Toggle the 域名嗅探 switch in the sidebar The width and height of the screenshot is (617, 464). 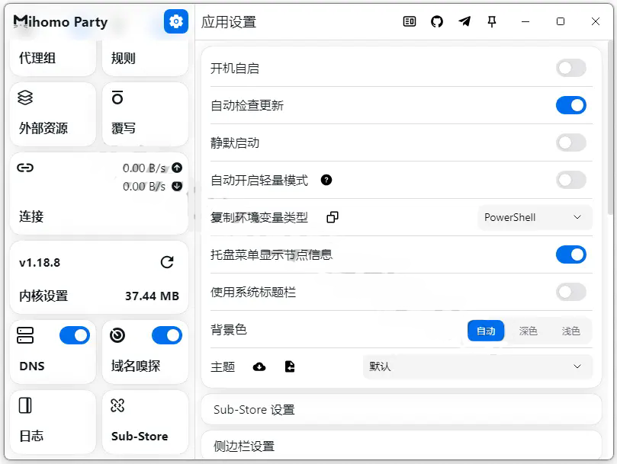167,335
